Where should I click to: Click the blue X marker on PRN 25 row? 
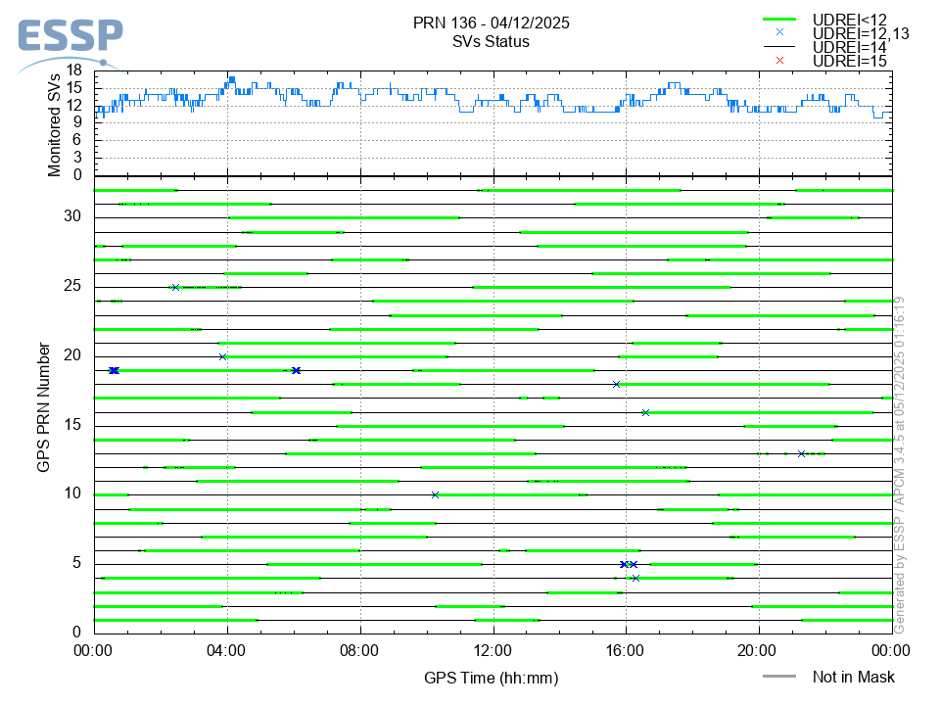(175, 287)
